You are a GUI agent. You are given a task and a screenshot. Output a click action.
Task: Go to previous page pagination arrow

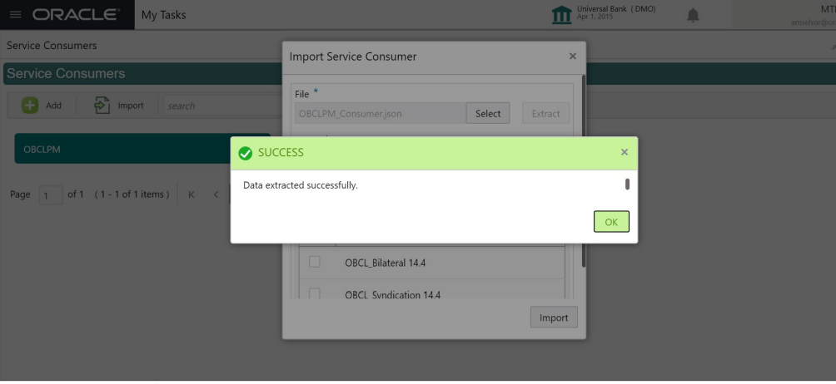(x=216, y=194)
